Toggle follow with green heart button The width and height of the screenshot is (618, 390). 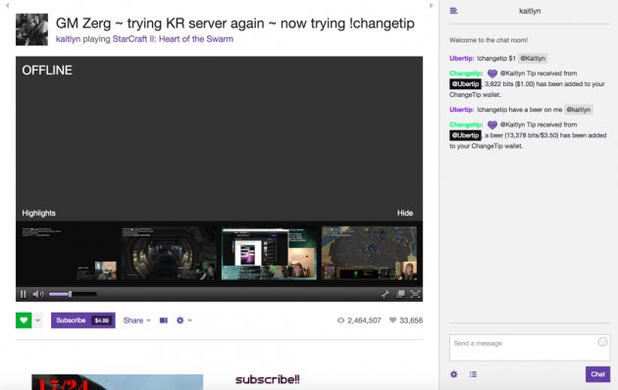(24, 320)
